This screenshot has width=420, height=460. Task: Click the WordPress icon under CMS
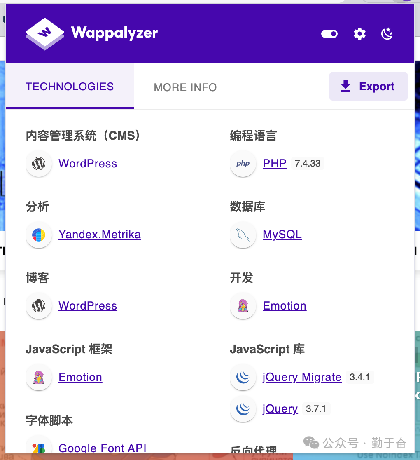(38, 163)
